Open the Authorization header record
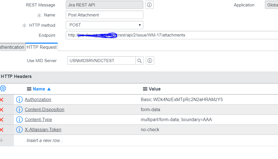This screenshot has width=278, height=159. tap(38, 99)
